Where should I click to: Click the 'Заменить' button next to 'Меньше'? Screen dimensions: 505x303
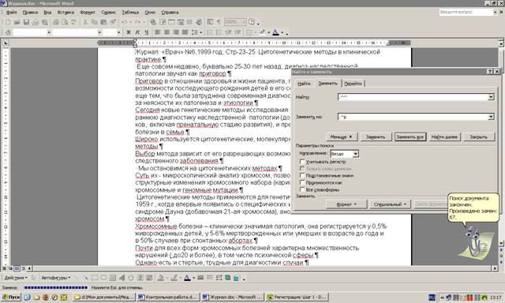click(x=376, y=137)
